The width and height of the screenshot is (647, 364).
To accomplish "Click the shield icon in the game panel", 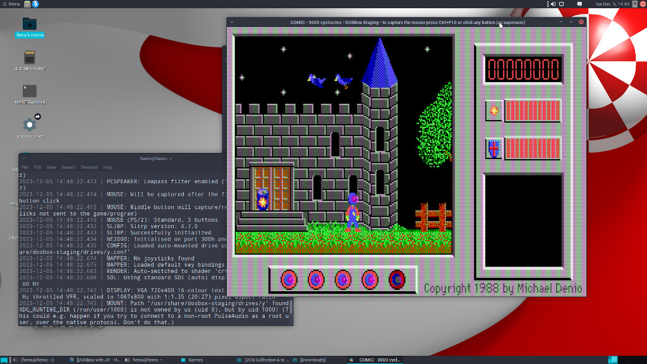I will tap(493, 149).
